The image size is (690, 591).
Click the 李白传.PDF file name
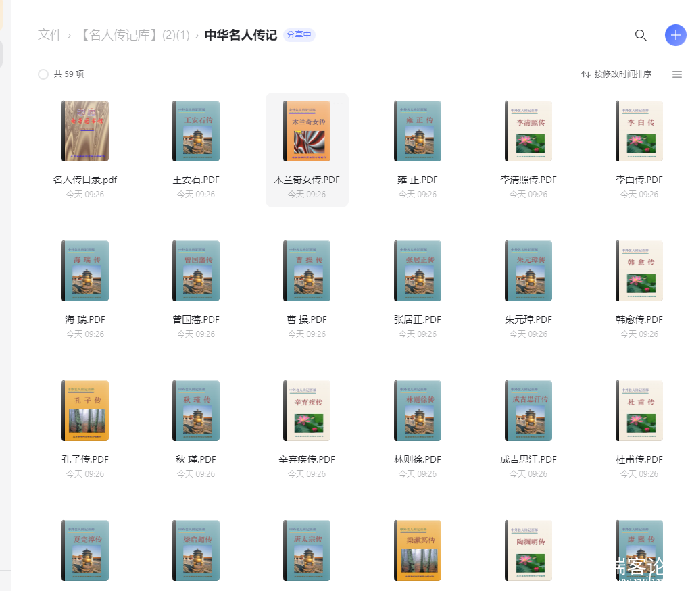pos(639,180)
